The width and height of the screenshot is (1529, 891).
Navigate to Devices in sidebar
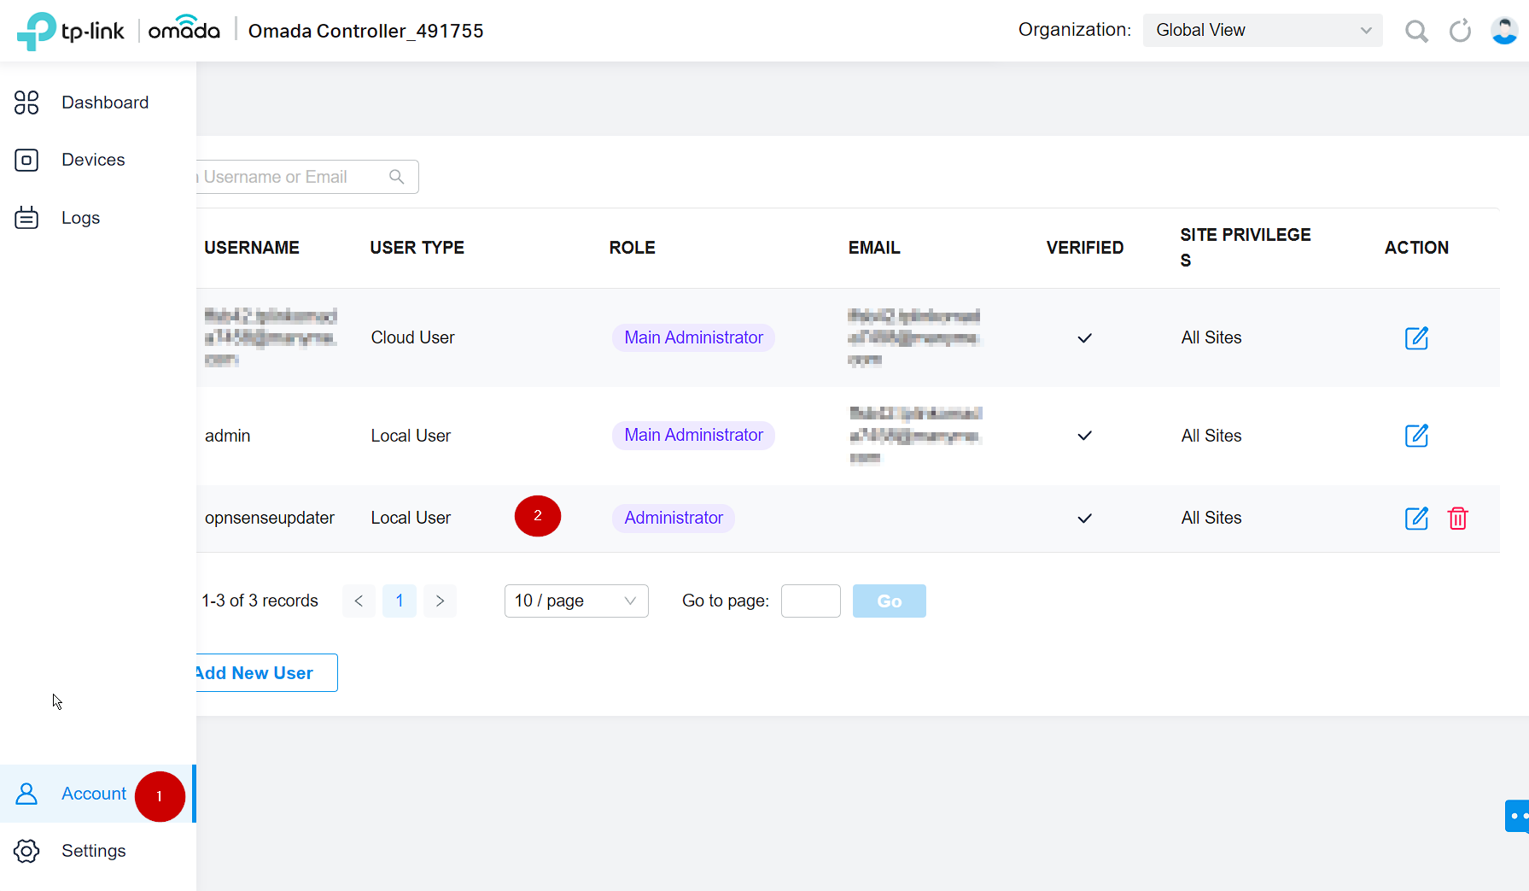click(93, 160)
